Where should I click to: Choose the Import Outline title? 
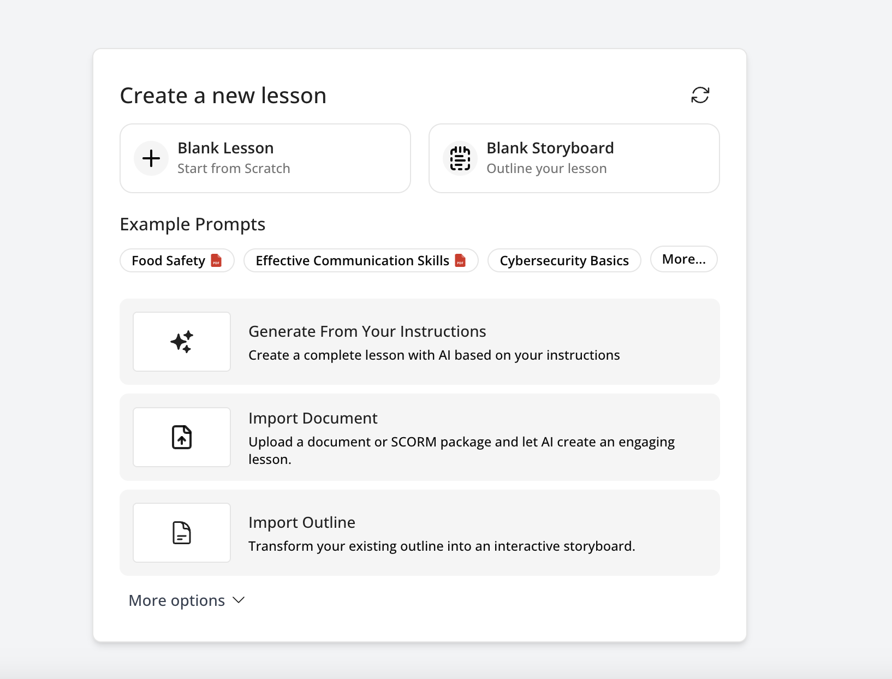click(302, 522)
